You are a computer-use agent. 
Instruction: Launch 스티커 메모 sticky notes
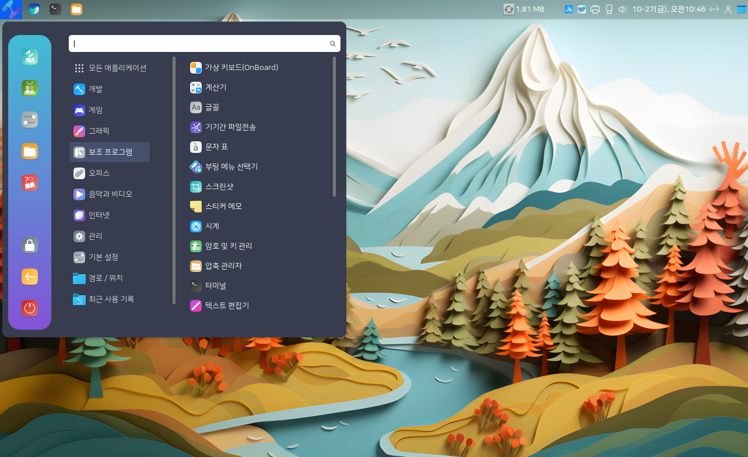coord(223,207)
